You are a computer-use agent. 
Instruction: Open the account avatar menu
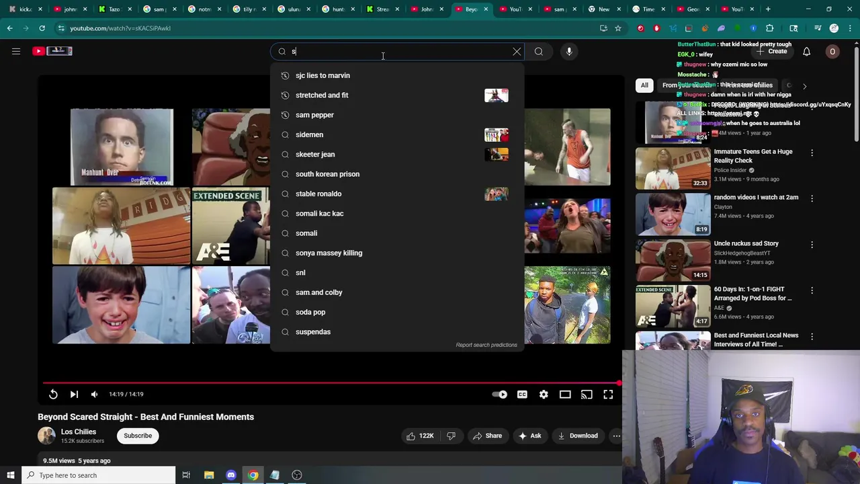(832, 51)
